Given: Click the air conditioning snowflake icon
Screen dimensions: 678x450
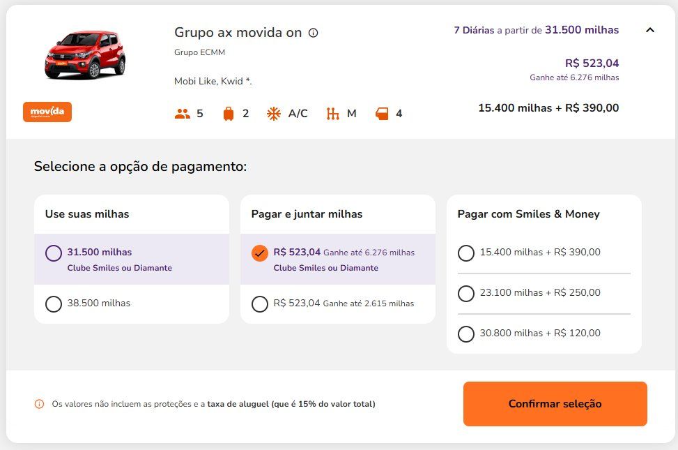Looking at the screenshot, I should 274,114.
